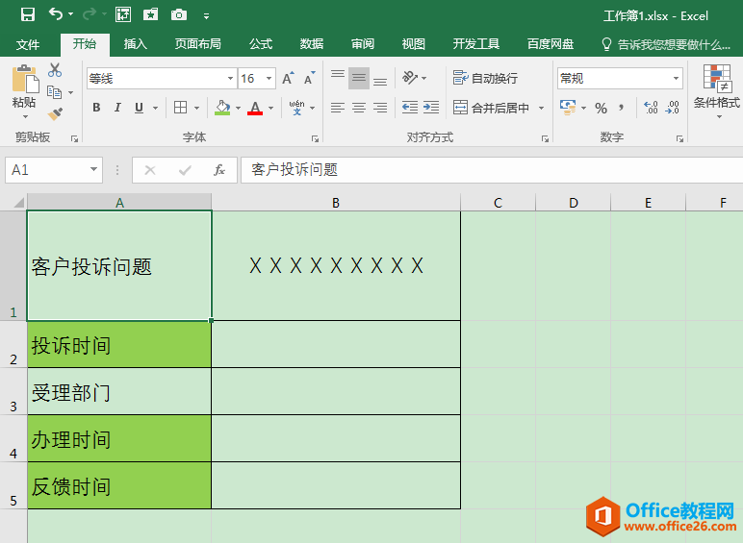Click the wén phonetic guide icon
Screen dimensions: 743x543
tap(296, 108)
